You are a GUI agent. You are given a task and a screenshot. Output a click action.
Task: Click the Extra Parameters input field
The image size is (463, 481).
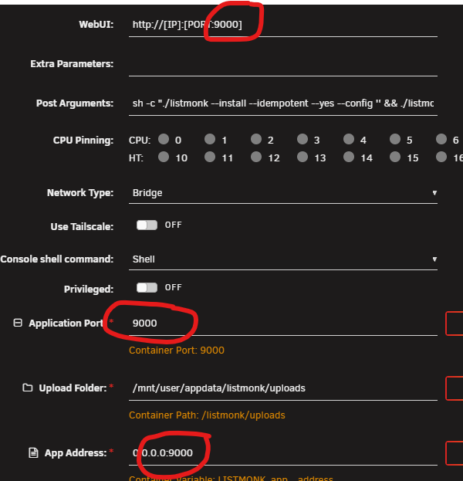coord(283,64)
